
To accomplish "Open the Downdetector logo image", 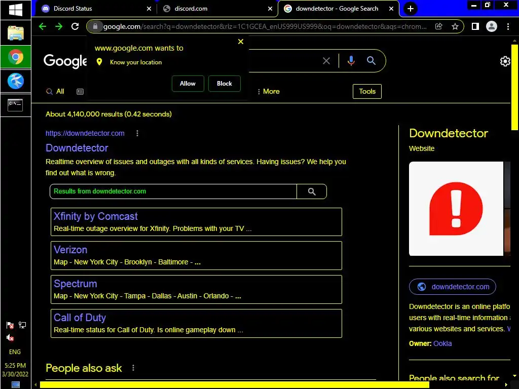I will (456, 209).
